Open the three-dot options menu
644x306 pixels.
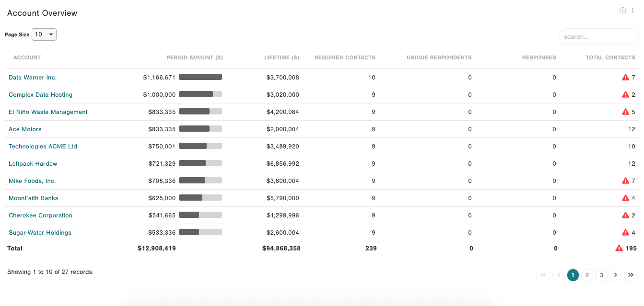(x=632, y=11)
